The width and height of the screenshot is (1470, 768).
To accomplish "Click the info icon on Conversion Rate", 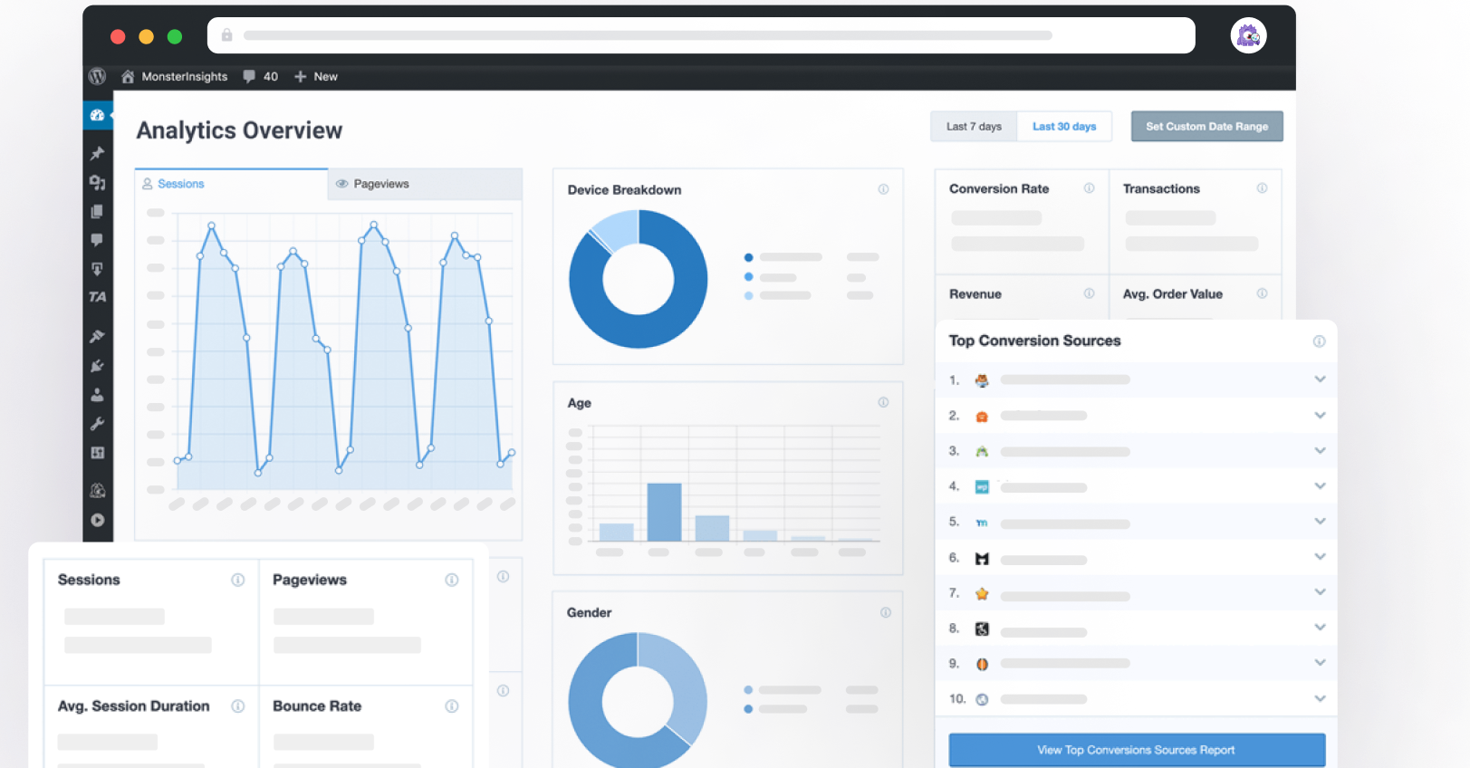I will pos(1089,188).
